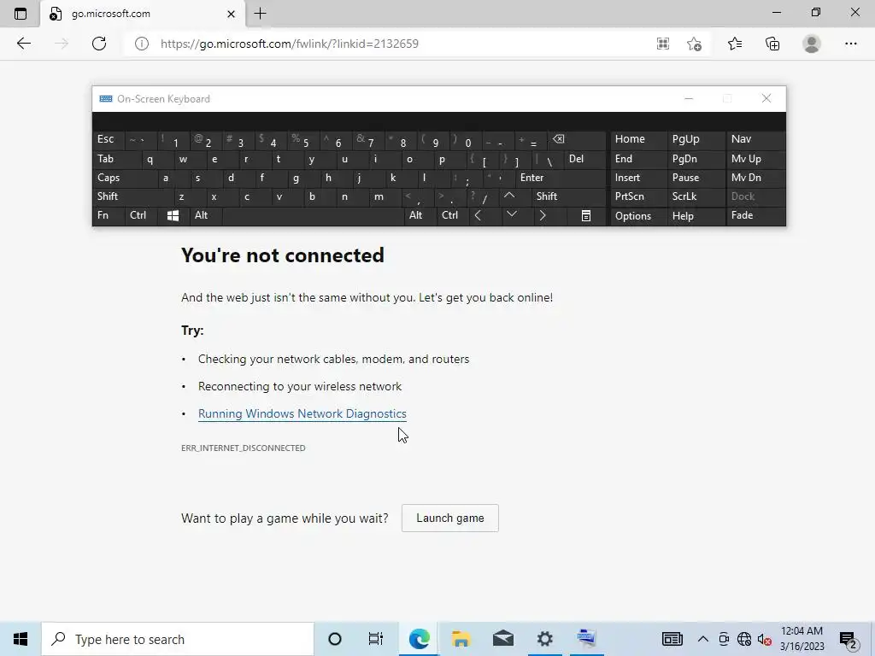Tap the Del key on On-Screen Keyboard
The image size is (875, 656).
click(584, 159)
